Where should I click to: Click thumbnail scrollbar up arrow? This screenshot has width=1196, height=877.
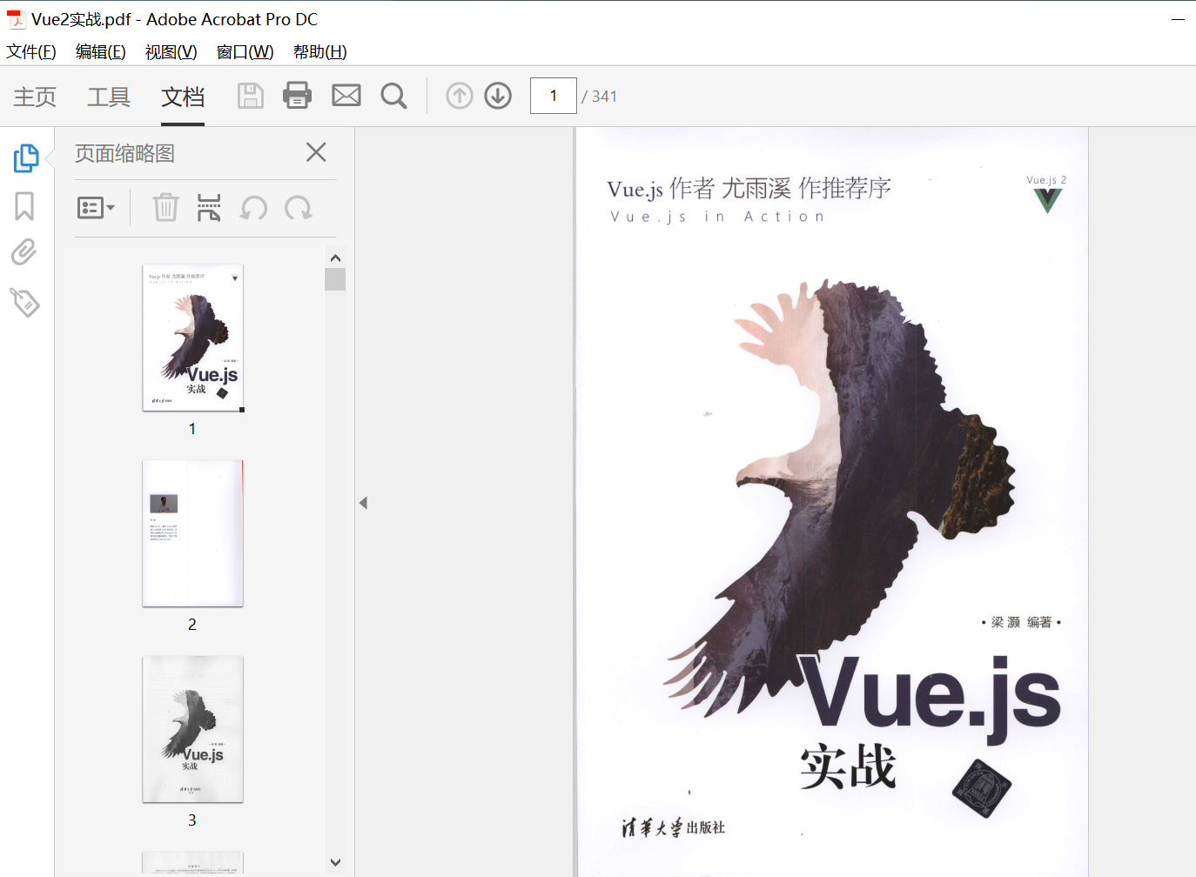(335, 258)
